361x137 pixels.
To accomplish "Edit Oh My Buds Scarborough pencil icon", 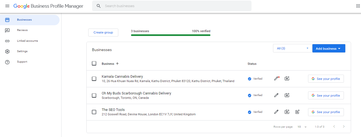I will click(x=276, y=95).
